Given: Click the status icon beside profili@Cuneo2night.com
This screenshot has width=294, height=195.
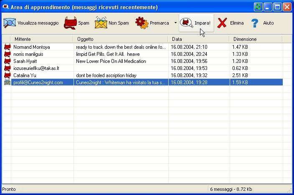Looking at the screenshot, I should point(7,82).
